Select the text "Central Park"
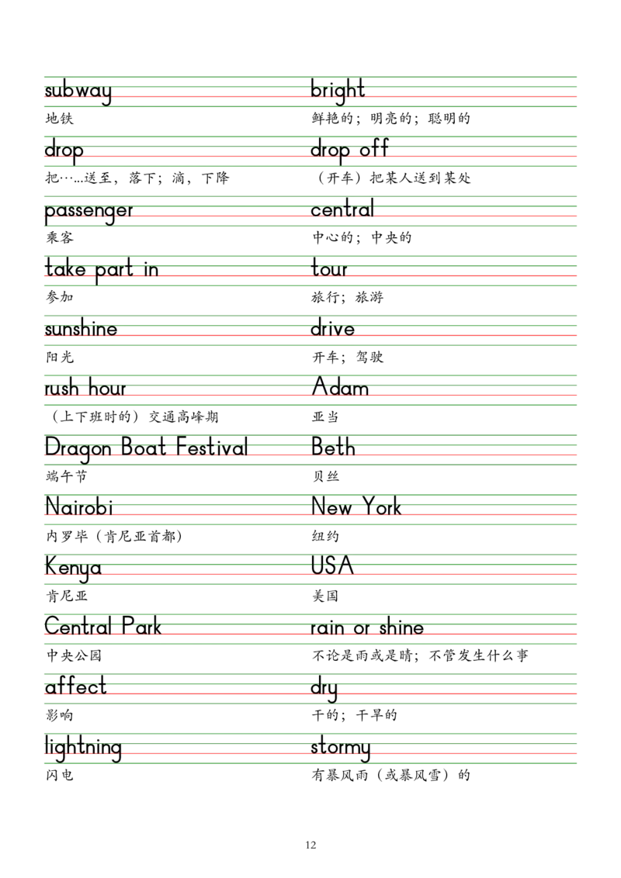This screenshot has width=621, height=878. tap(102, 626)
